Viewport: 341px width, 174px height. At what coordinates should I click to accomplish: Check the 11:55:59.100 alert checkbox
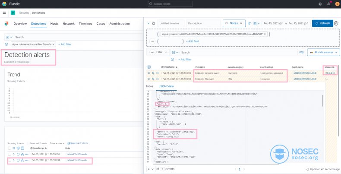click(9, 154)
